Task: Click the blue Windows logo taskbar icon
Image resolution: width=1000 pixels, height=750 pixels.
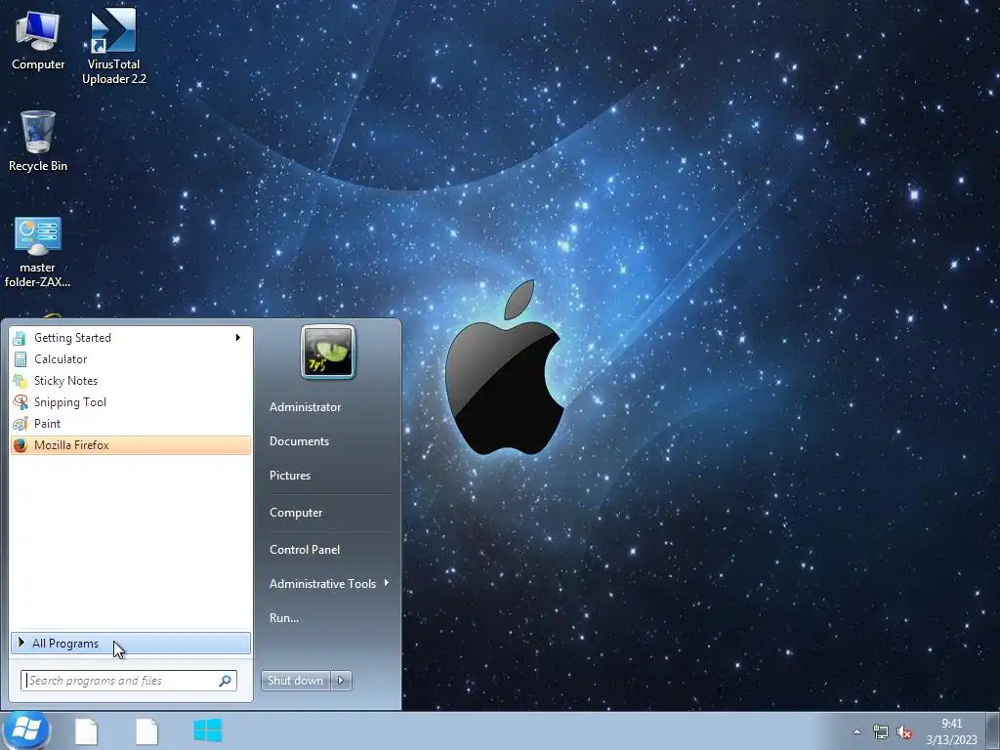Action: pyautogui.click(x=208, y=730)
